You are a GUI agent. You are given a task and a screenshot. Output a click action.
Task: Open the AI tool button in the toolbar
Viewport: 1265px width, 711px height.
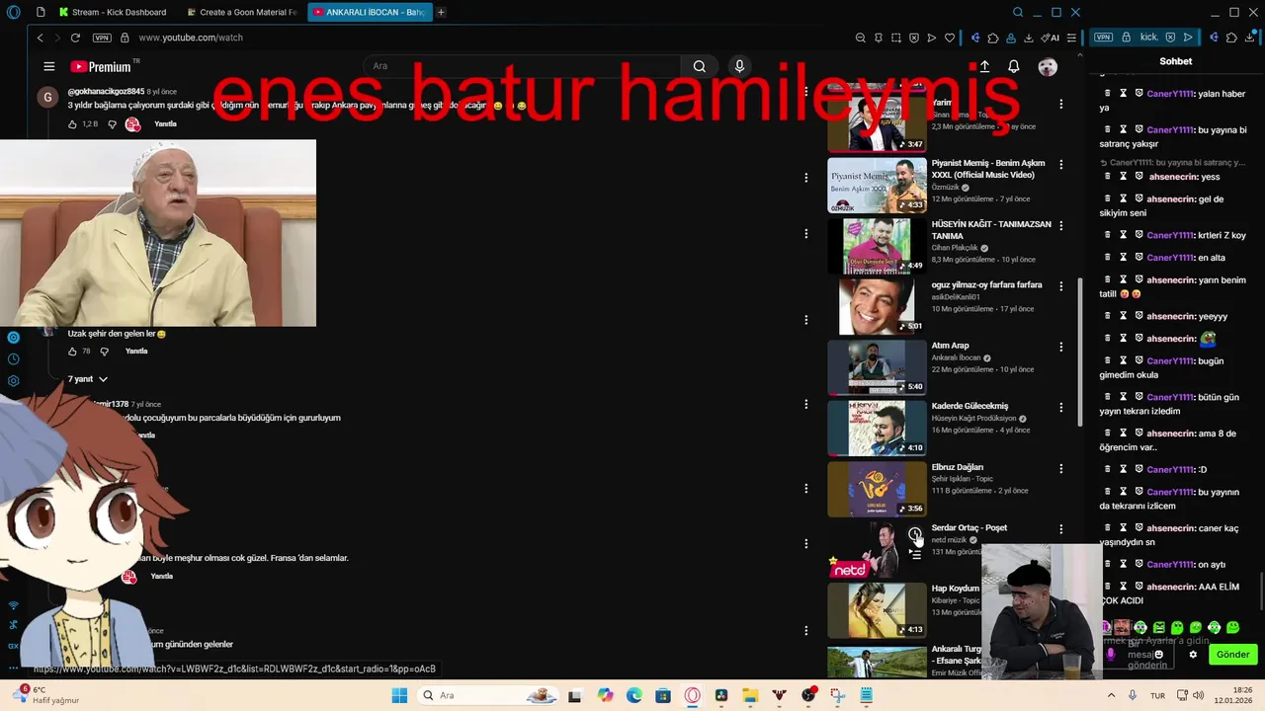(1051, 38)
